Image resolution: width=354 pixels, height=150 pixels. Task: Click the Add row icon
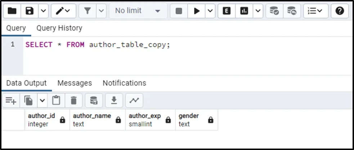coord(11,101)
